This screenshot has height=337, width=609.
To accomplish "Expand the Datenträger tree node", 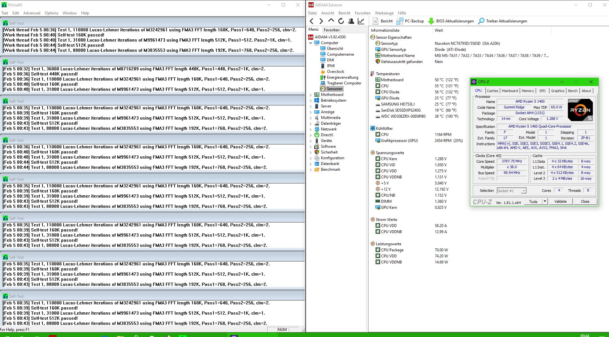I will (311, 123).
